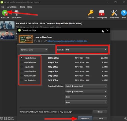Close the Download Clip dialog
This screenshot has height=121, width=127.
[x=107, y=31]
